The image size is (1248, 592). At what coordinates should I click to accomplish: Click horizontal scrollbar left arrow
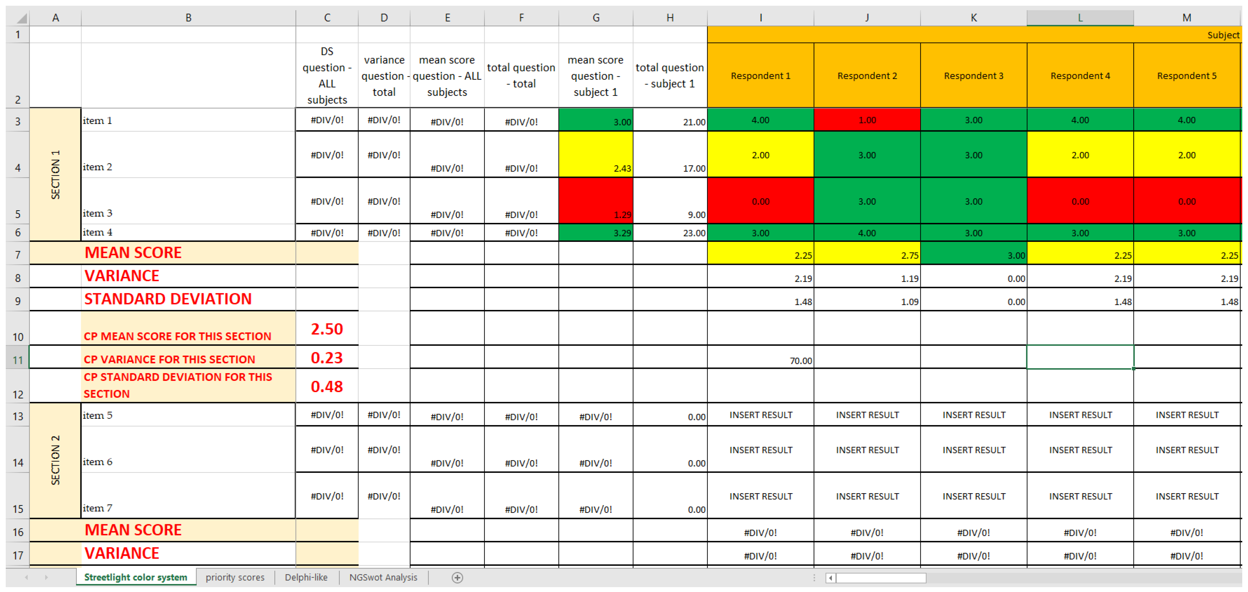[830, 578]
